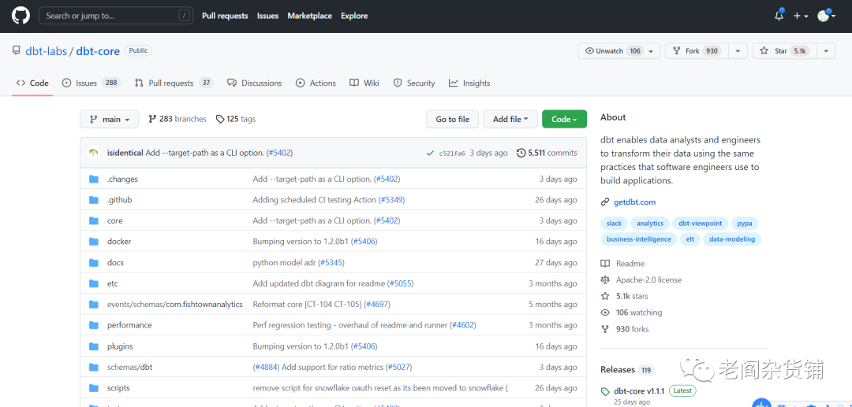View the green check commit status

pyautogui.click(x=431, y=154)
